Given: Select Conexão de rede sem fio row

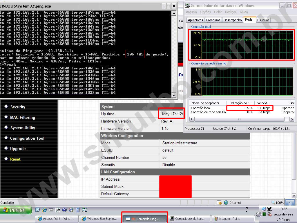Looking at the screenshot, I should 242,112.
